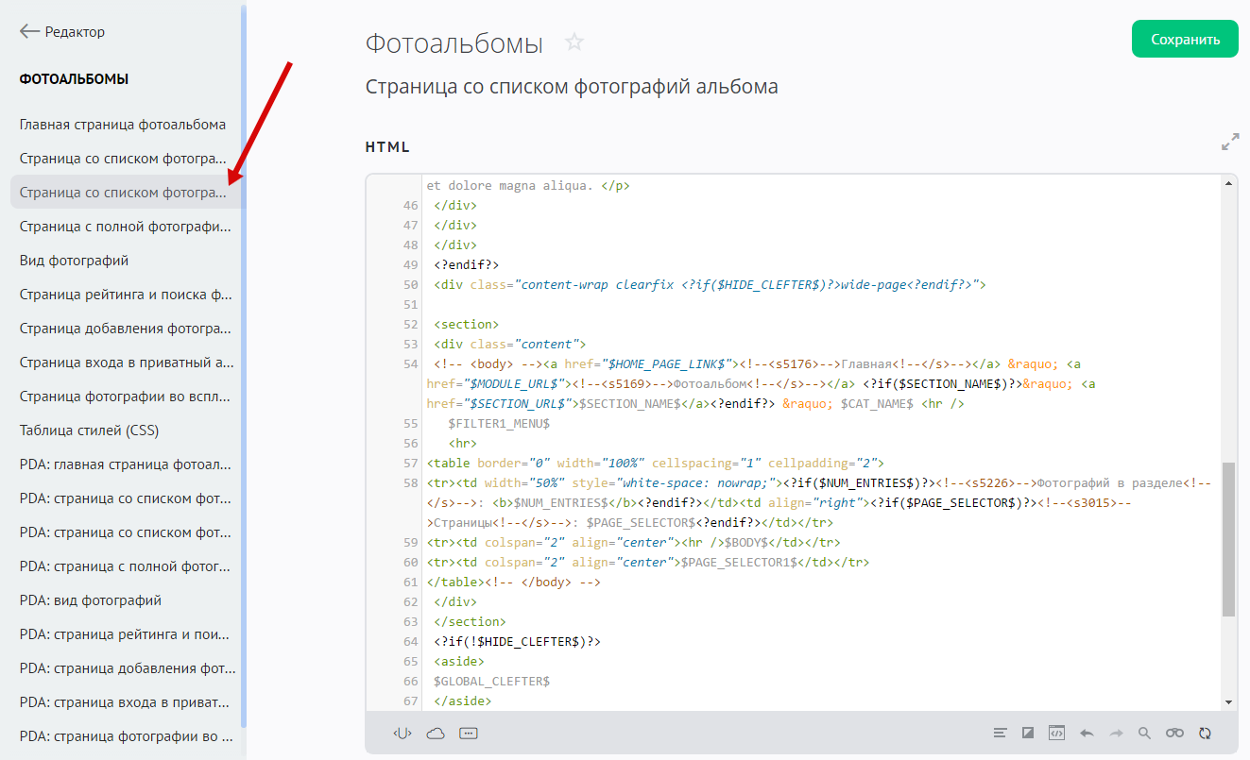Go to PDA: вид фотографий template
The image size is (1250, 760).
click(91, 600)
